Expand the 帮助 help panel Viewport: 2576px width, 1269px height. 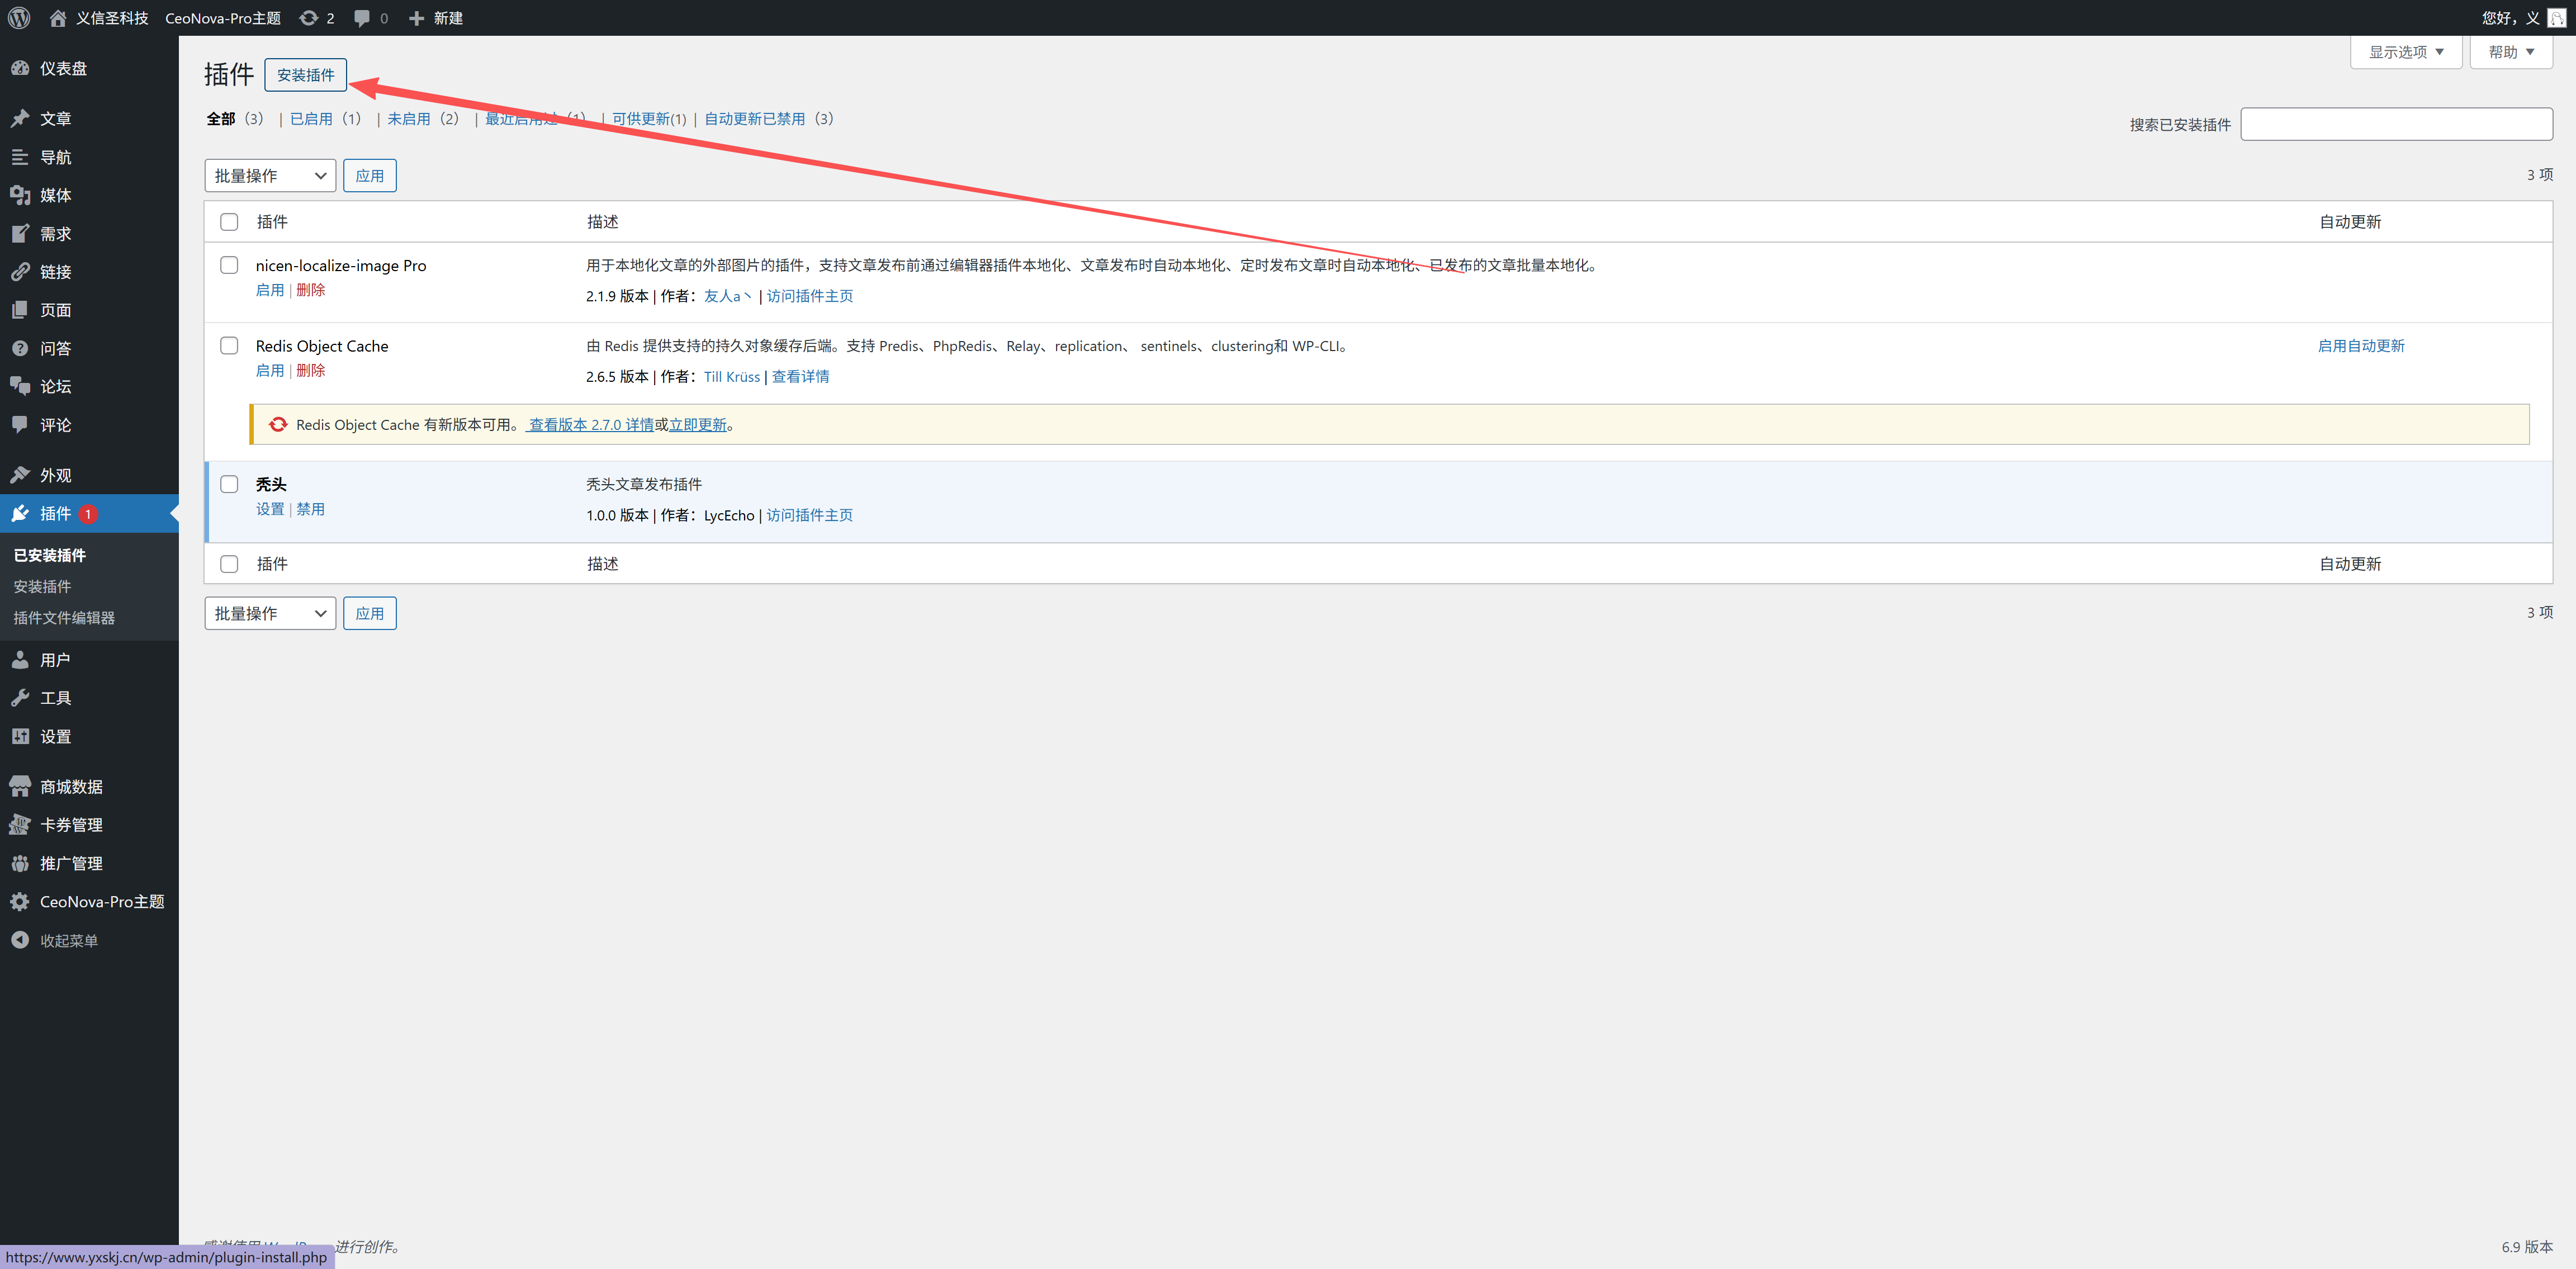2510,52
